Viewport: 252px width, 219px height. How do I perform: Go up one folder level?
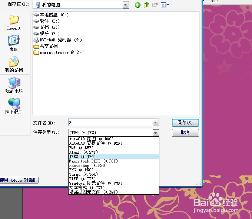point(146,5)
